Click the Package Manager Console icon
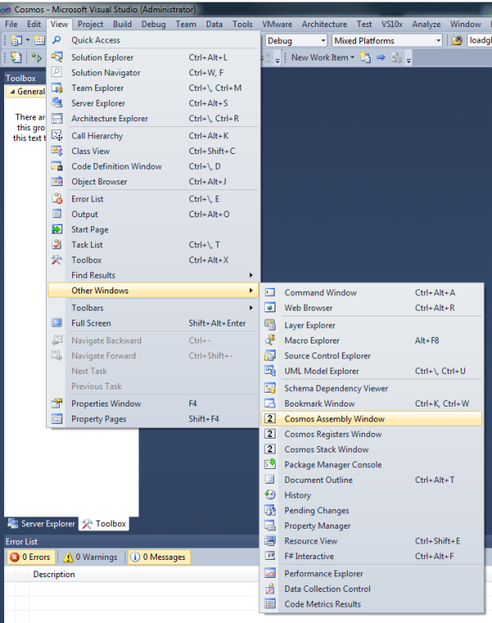 click(270, 465)
